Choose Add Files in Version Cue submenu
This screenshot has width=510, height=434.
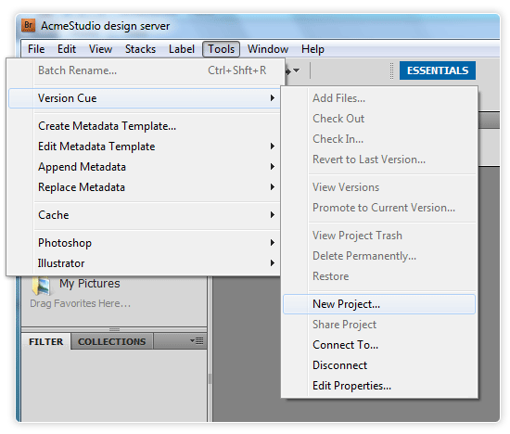(x=379, y=98)
